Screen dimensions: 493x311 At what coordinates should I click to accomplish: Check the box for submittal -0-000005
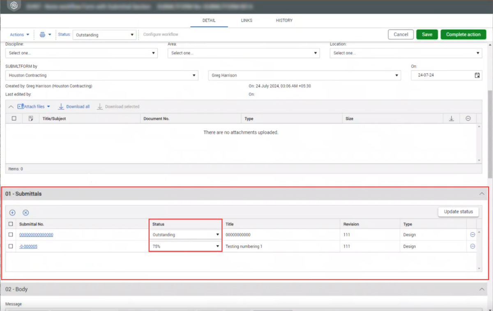pos(11,246)
